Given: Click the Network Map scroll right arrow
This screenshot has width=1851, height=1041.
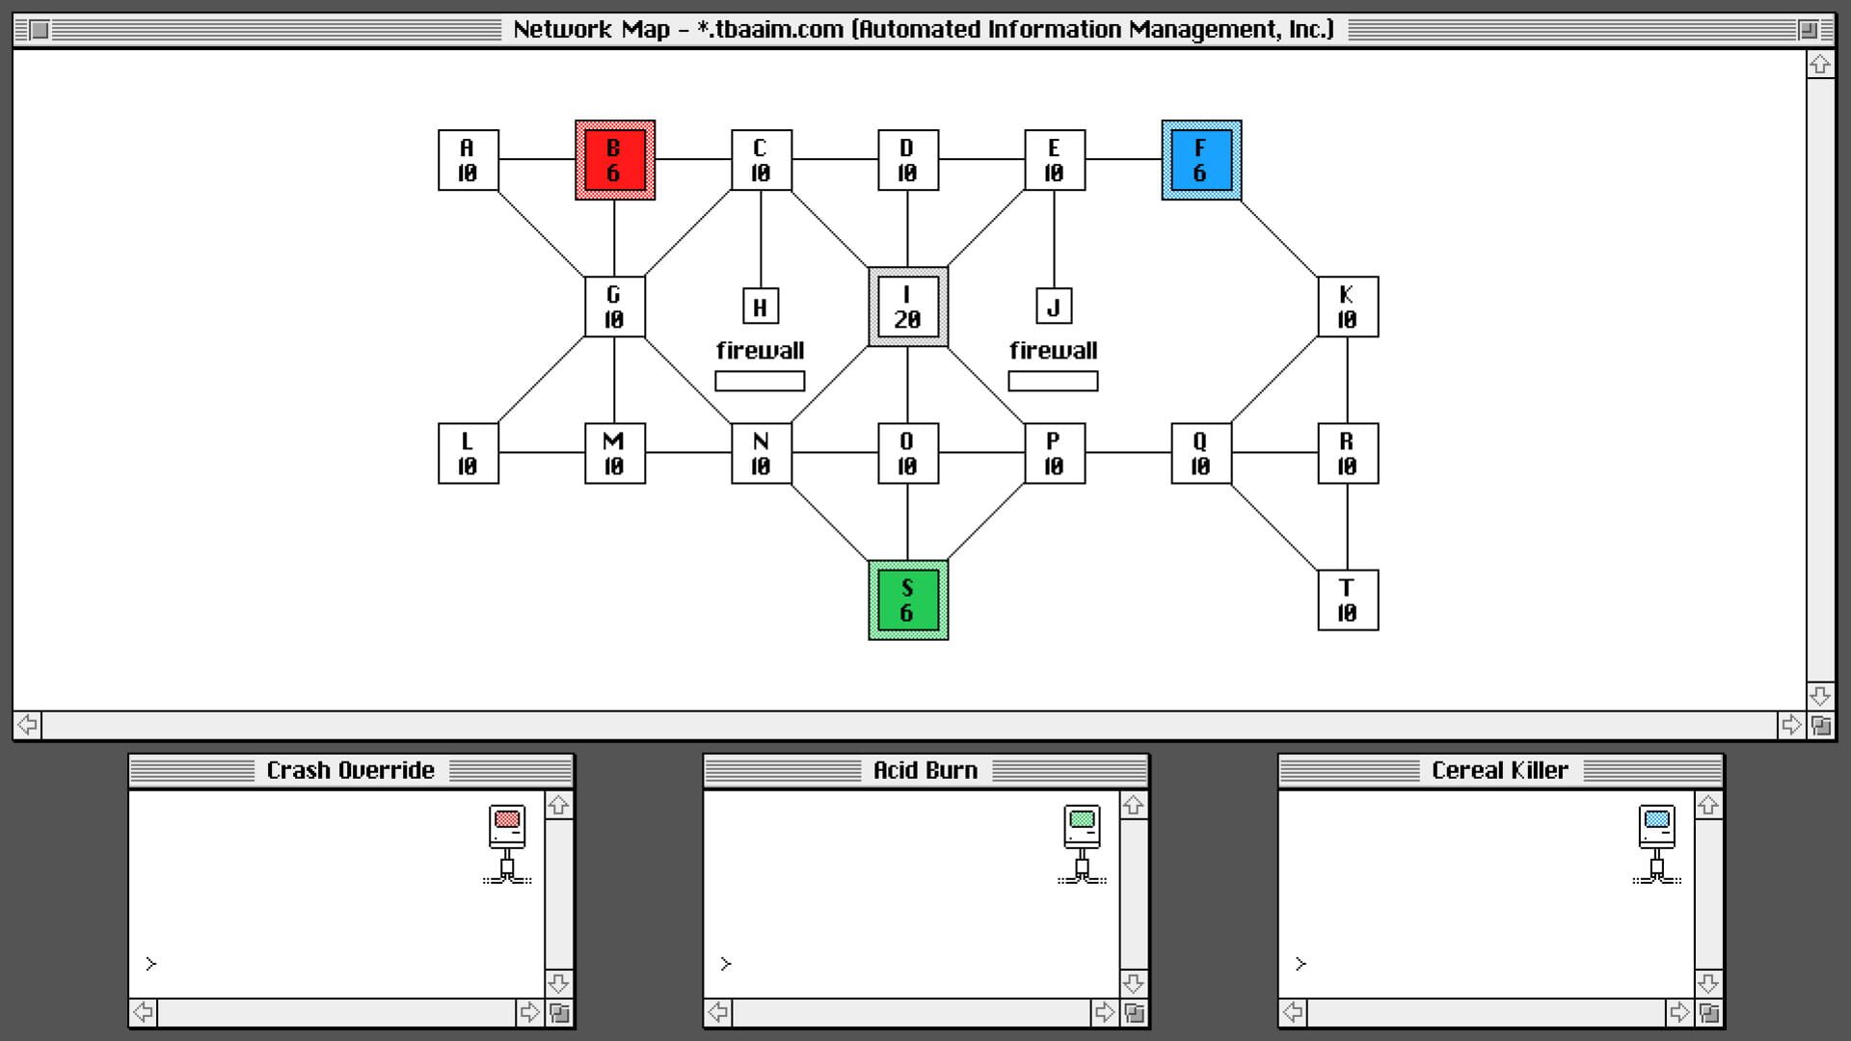Looking at the screenshot, I should pos(1791,725).
